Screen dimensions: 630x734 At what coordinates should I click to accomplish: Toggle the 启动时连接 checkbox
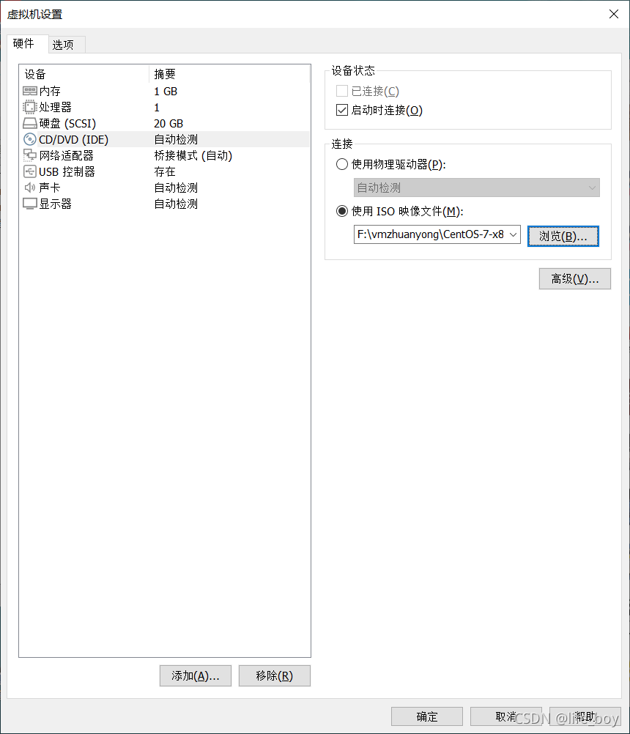click(x=342, y=110)
